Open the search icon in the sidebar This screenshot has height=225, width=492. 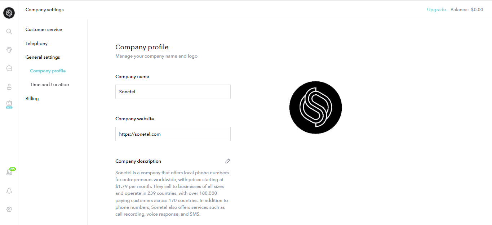coord(9,32)
